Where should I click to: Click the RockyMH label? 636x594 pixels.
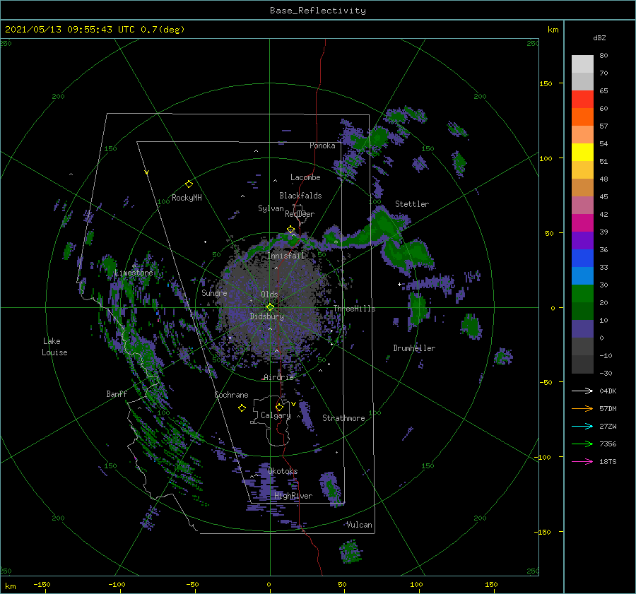pyautogui.click(x=187, y=198)
